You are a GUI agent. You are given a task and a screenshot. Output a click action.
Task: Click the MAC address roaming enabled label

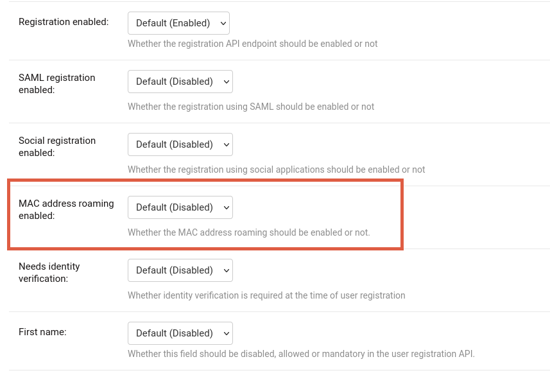click(x=66, y=209)
